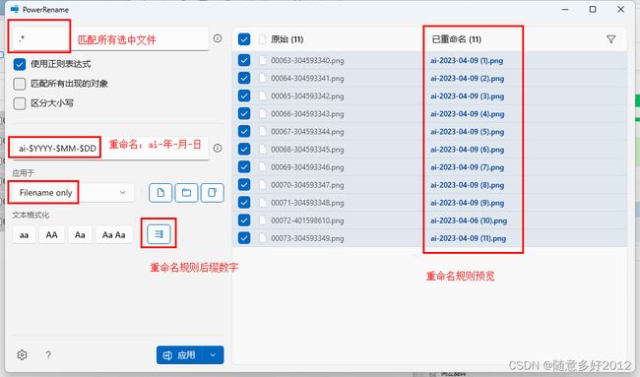Open settings gear icon

(22, 354)
